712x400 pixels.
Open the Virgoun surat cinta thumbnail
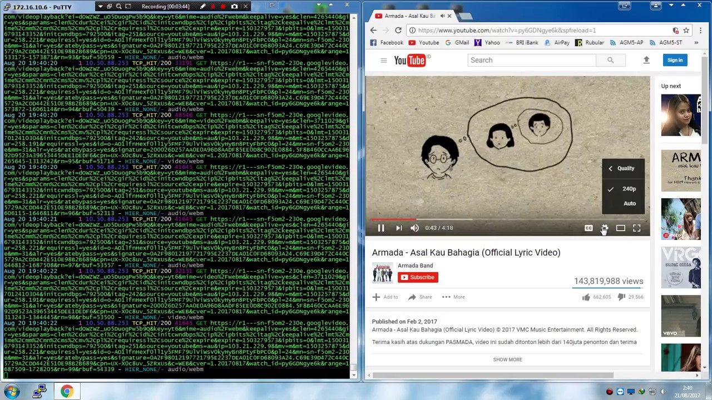coord(681,268)
